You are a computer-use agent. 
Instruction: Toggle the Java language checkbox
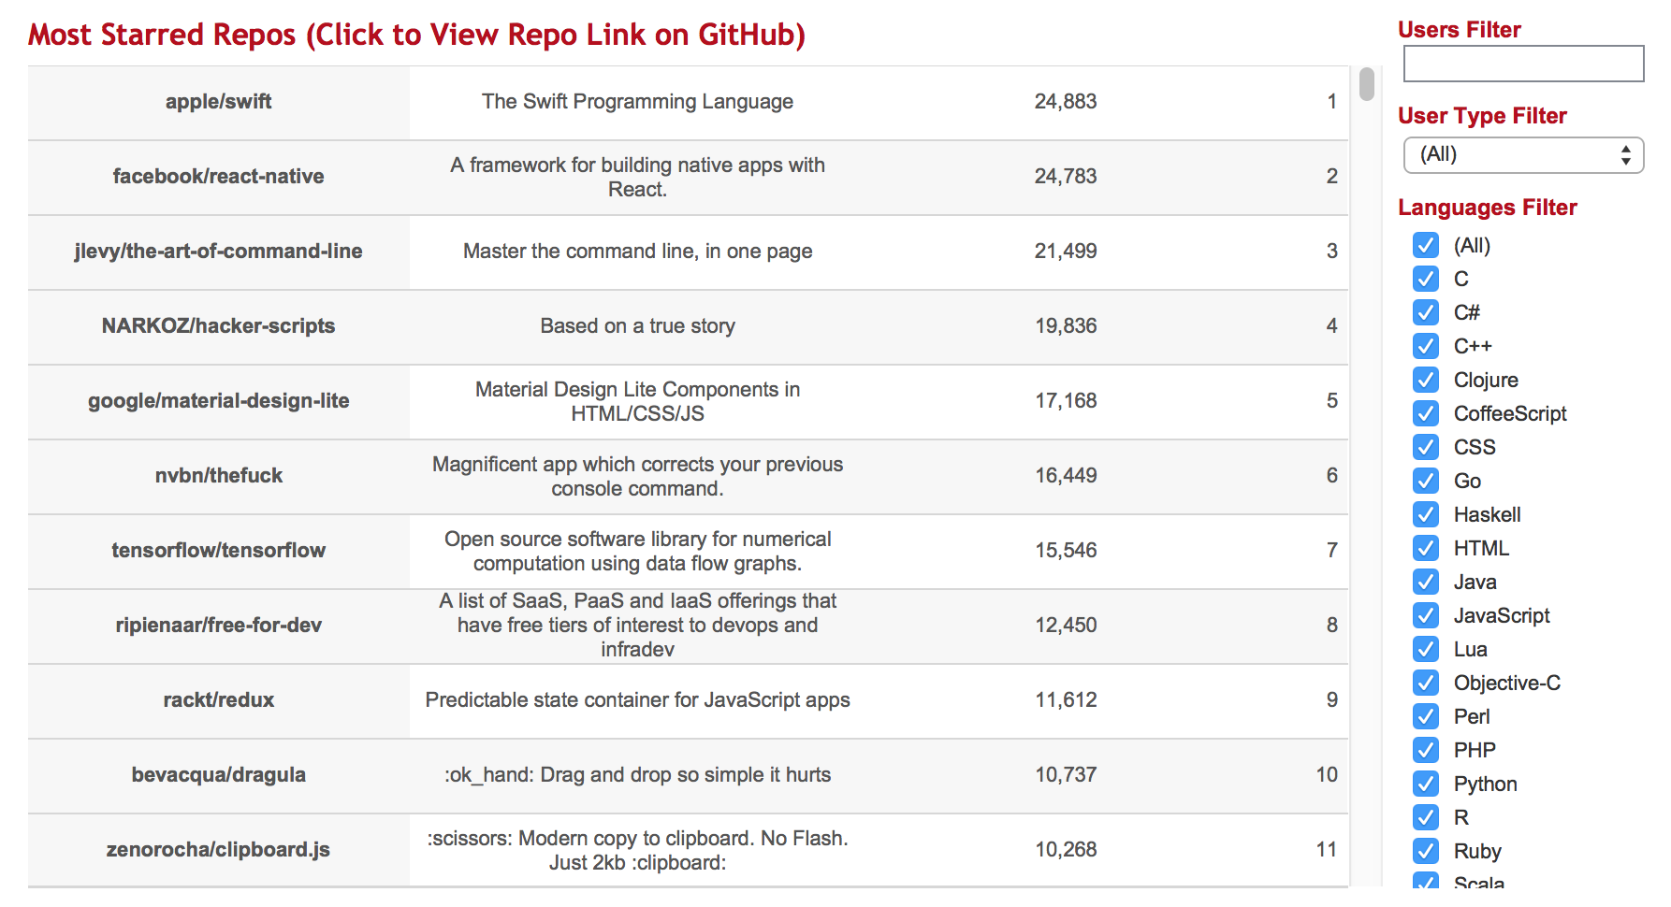tap(1426, 582)
